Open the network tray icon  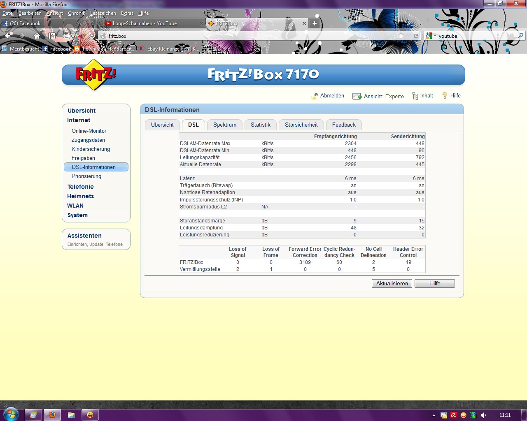click(473, 415)
